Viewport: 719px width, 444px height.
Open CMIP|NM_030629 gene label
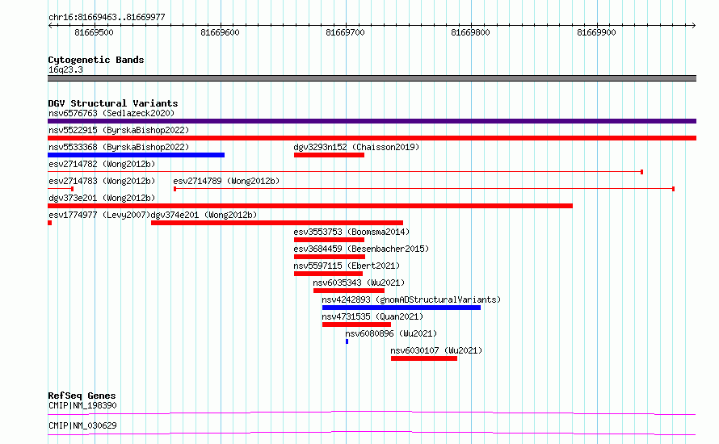point(82,425)
